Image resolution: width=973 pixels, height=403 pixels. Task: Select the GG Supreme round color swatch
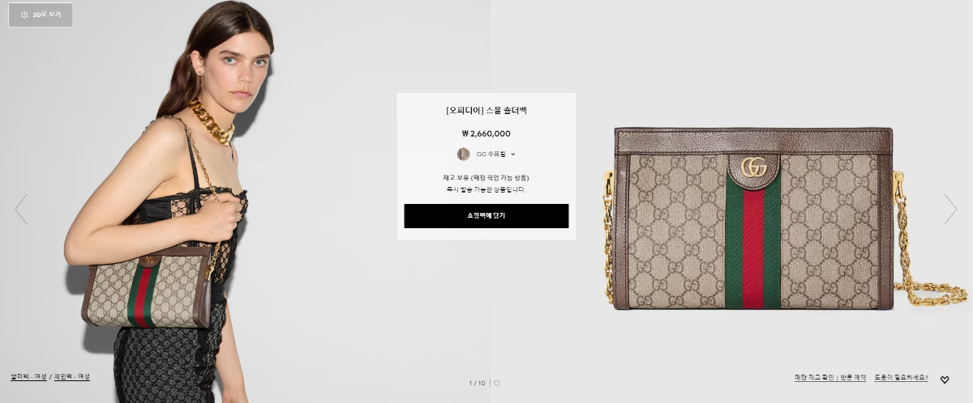(463, 154)
